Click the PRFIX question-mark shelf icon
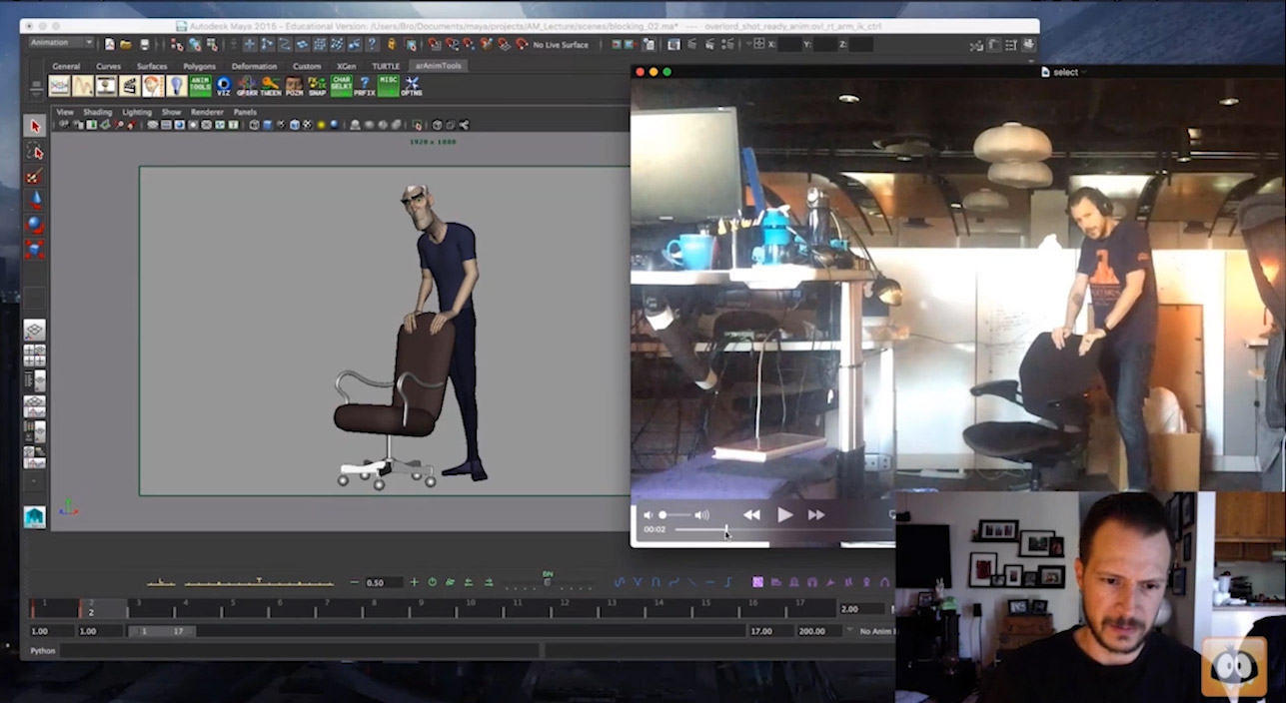The image size is (1286, 703). [365, 86]
